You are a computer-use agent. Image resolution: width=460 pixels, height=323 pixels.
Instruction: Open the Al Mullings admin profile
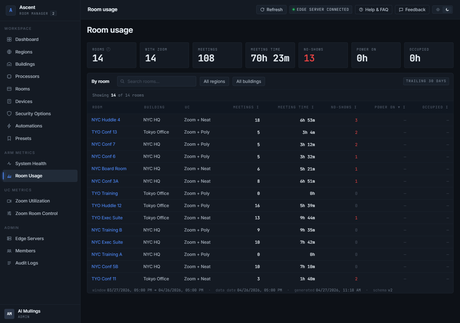[x=40, y=314]
